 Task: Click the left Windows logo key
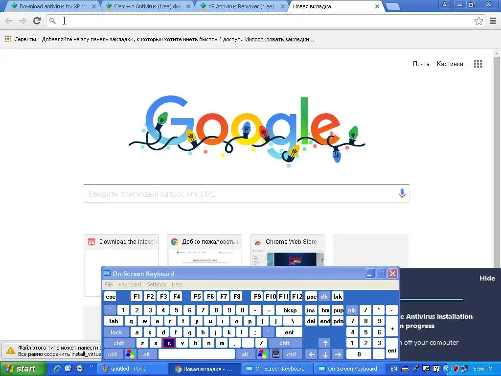point(130,354)
